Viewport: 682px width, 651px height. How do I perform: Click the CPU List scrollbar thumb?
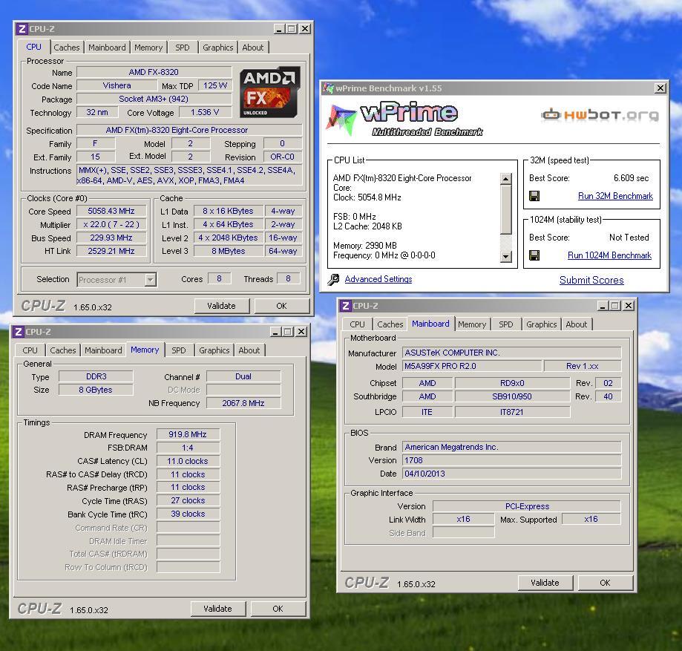[506, 210]
